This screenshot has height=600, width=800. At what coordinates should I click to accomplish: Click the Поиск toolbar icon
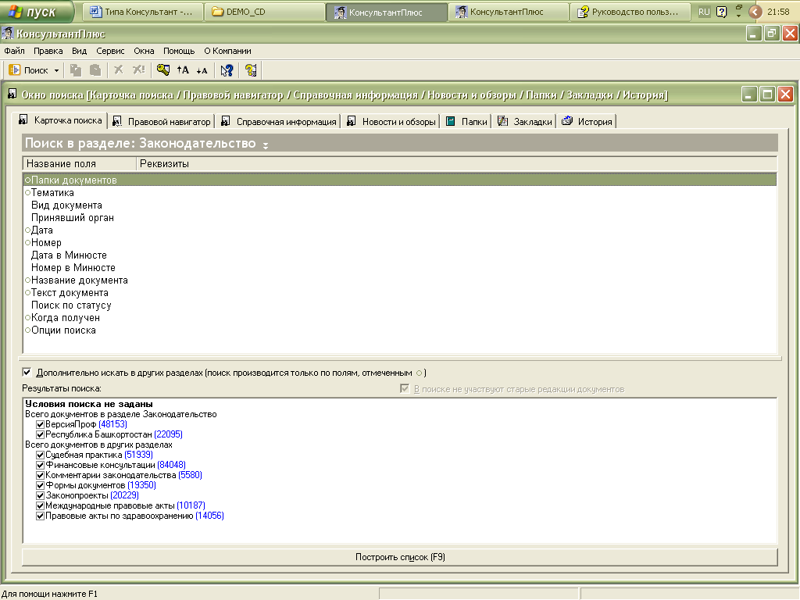[x=15, y=70]
